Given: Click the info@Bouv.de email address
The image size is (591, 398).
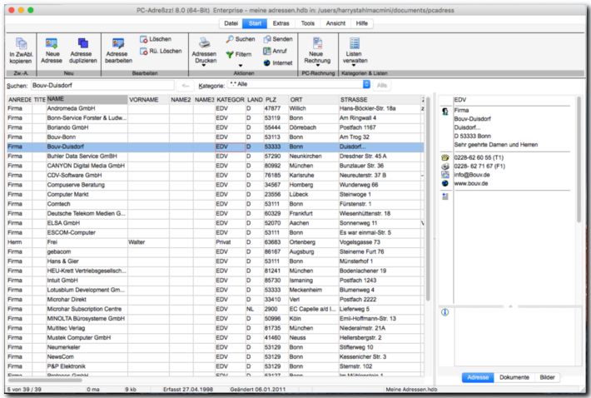Looking at the screenshot, I should (472, 175).
